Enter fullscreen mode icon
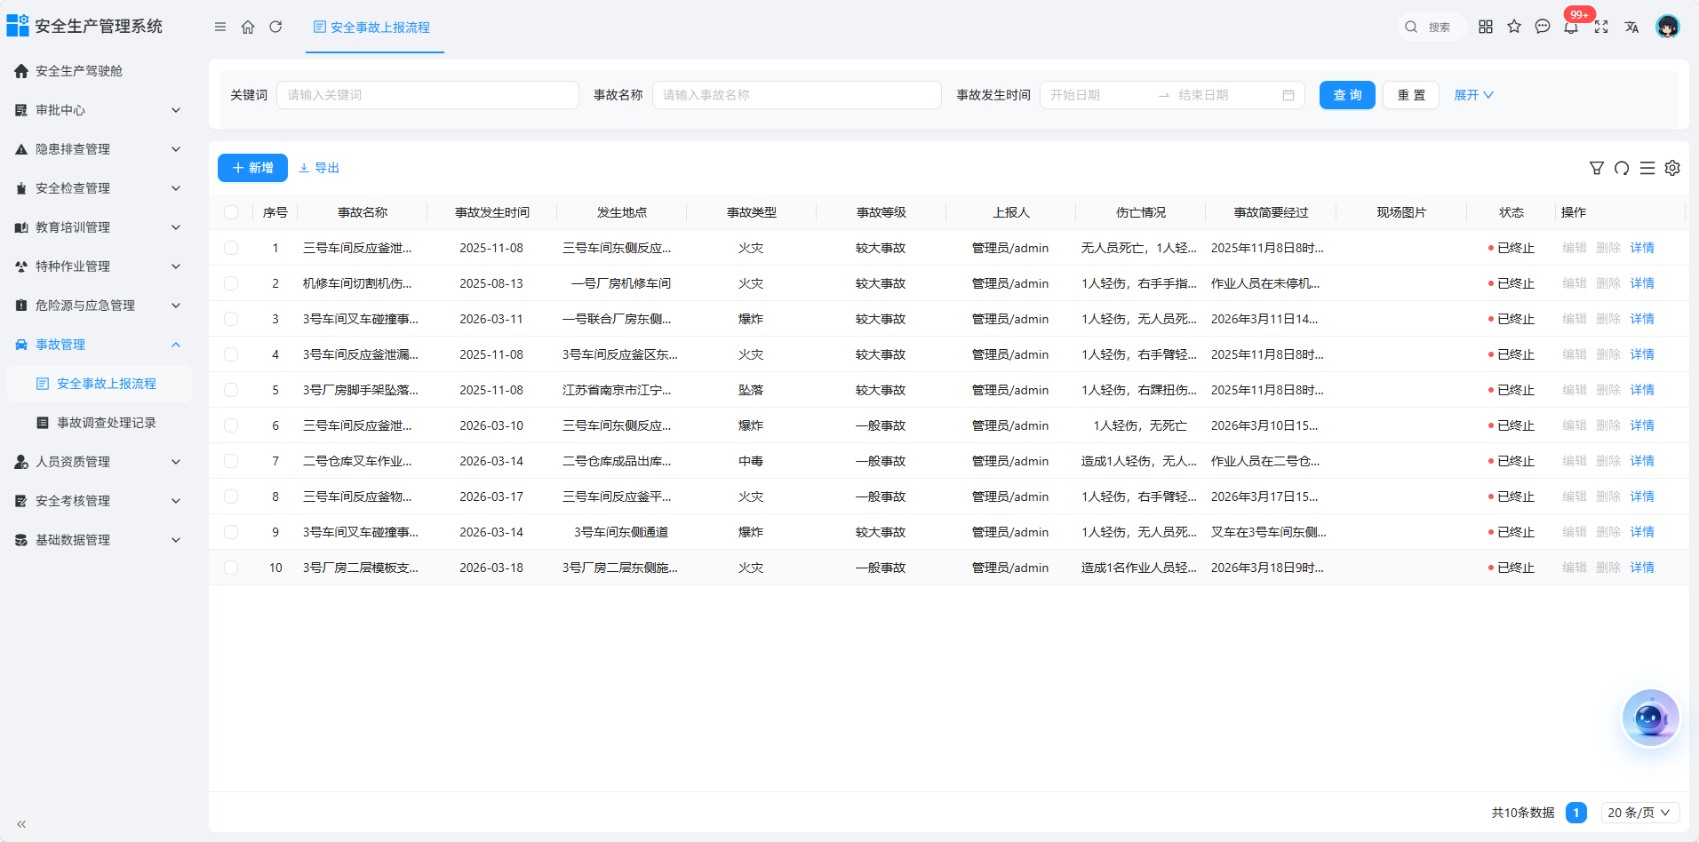Image resolution: width=1699 pixels, height=842 pixels. pos(1601,27)
